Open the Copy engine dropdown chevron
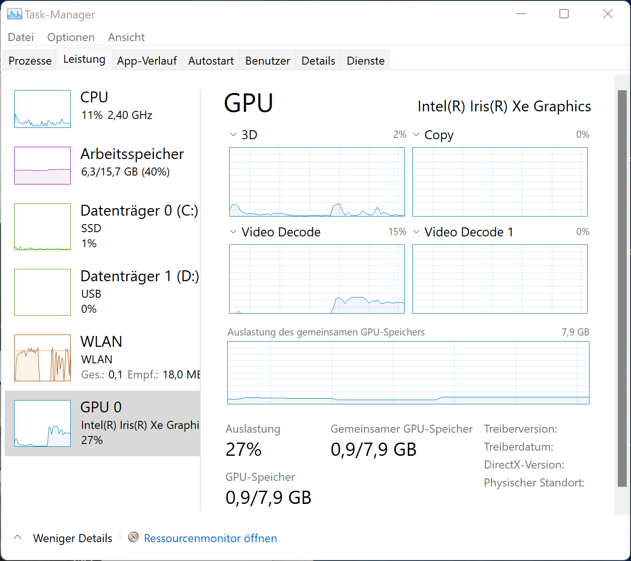This screenshot has height=561, width=631. (x=416, y=134)
